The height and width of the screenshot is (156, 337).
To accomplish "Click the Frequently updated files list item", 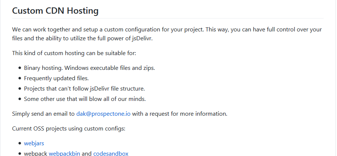I will tap(56, 78).
